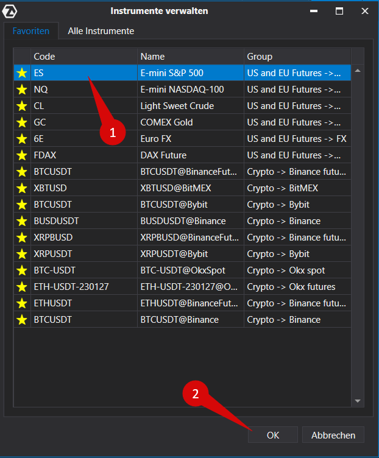Toggle the FDAX favorite star
379x458 pixels.
[x=22, y=155]
